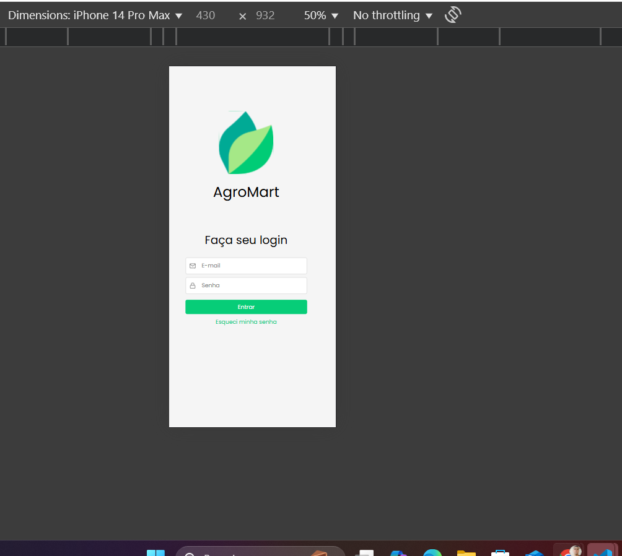Open the Windows Start menu
The image size is (622, 556).
(155, 552)
